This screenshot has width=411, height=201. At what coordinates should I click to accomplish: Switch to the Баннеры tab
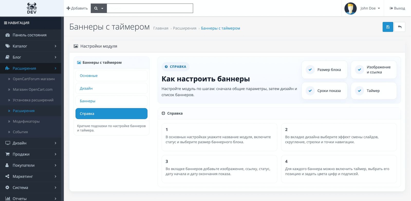(x=111, y=101)
